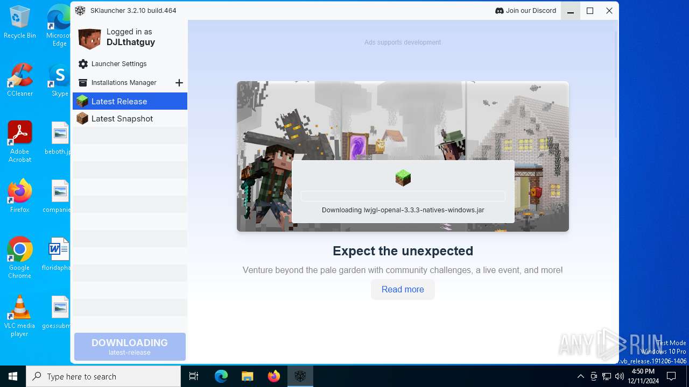Open Windows Start menu
The image size is (689, 387).
(x=13, y=376)
